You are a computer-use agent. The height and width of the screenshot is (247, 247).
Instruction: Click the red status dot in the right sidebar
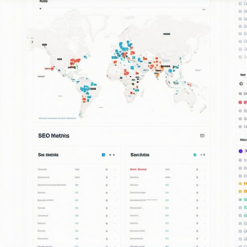click(x=240, y=102)
